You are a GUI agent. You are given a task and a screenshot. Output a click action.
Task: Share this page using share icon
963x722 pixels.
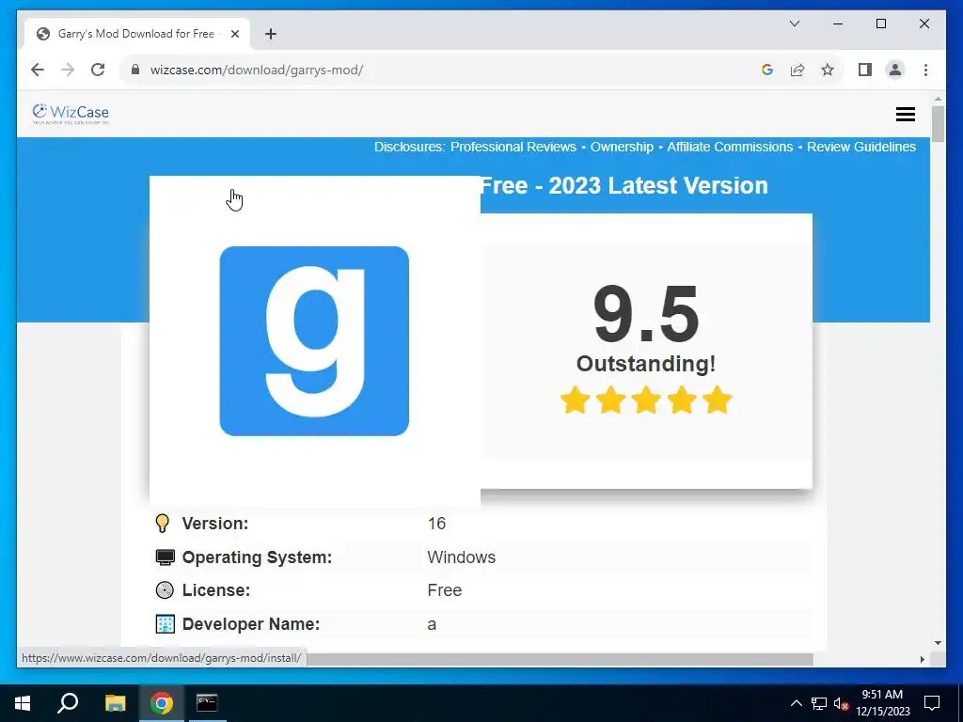pos(797,70)
